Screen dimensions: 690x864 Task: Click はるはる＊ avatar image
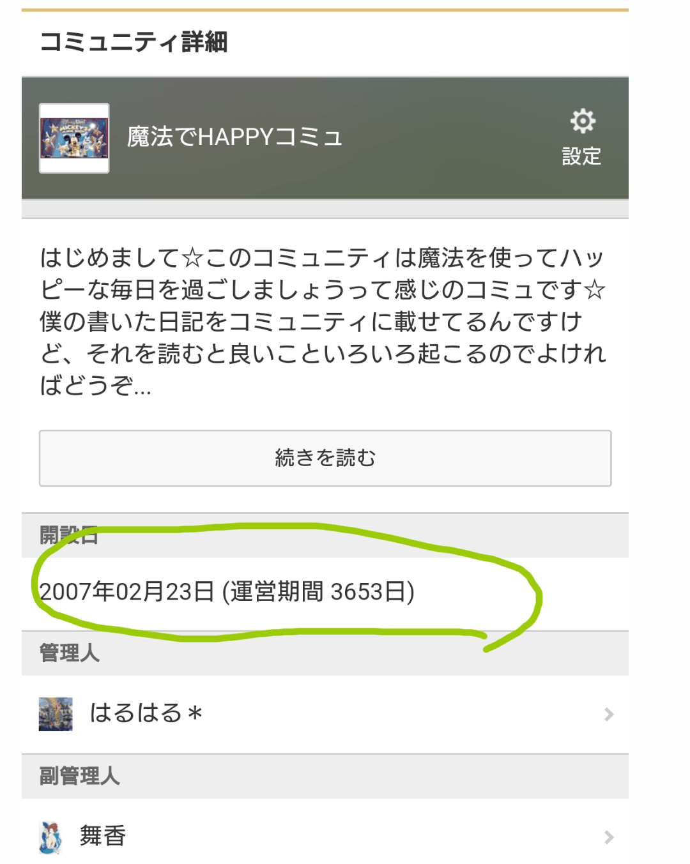coord(56,714)
